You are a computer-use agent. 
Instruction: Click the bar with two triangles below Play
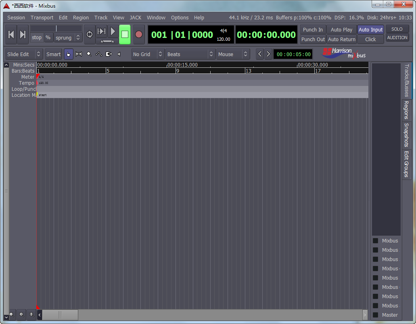pos(107,41)
